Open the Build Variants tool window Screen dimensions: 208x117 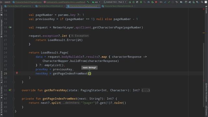[x=1, y=109]
